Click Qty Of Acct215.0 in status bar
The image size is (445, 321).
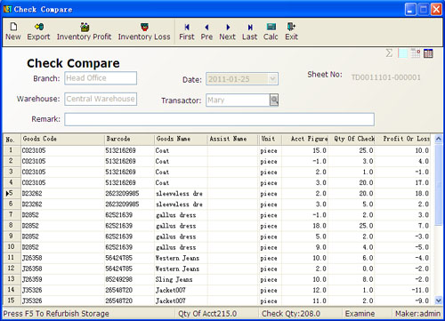[x=207, y=314]
